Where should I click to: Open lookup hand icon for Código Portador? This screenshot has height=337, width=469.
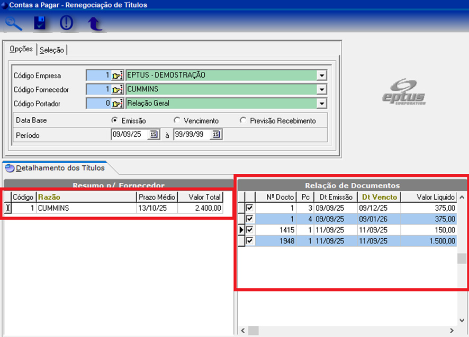[117, 104]
